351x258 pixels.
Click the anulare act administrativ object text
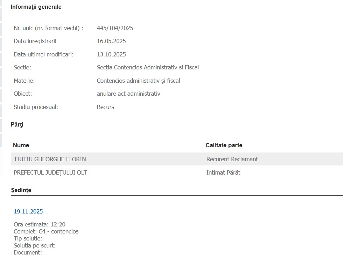click(x=128, y=94)
